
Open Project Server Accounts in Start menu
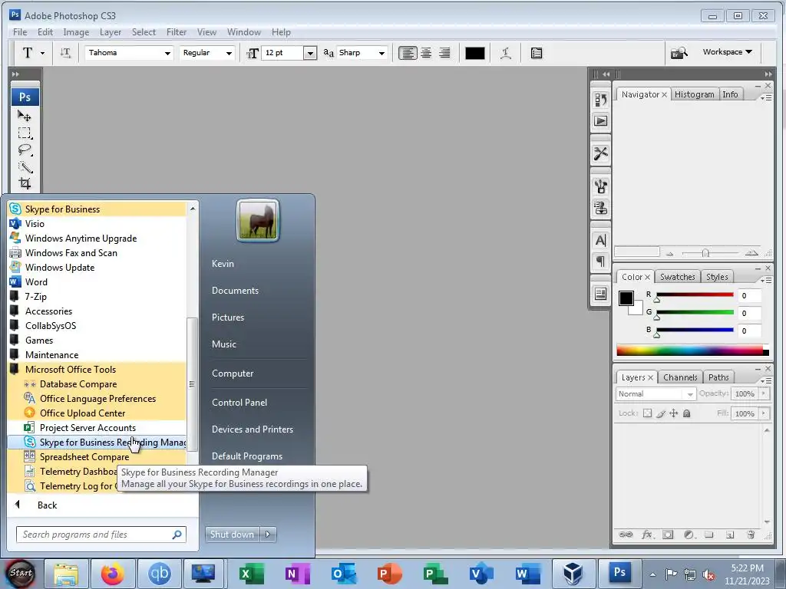[96, 428]
